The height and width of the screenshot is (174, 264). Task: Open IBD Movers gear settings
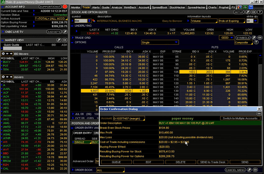click(3, 54)
